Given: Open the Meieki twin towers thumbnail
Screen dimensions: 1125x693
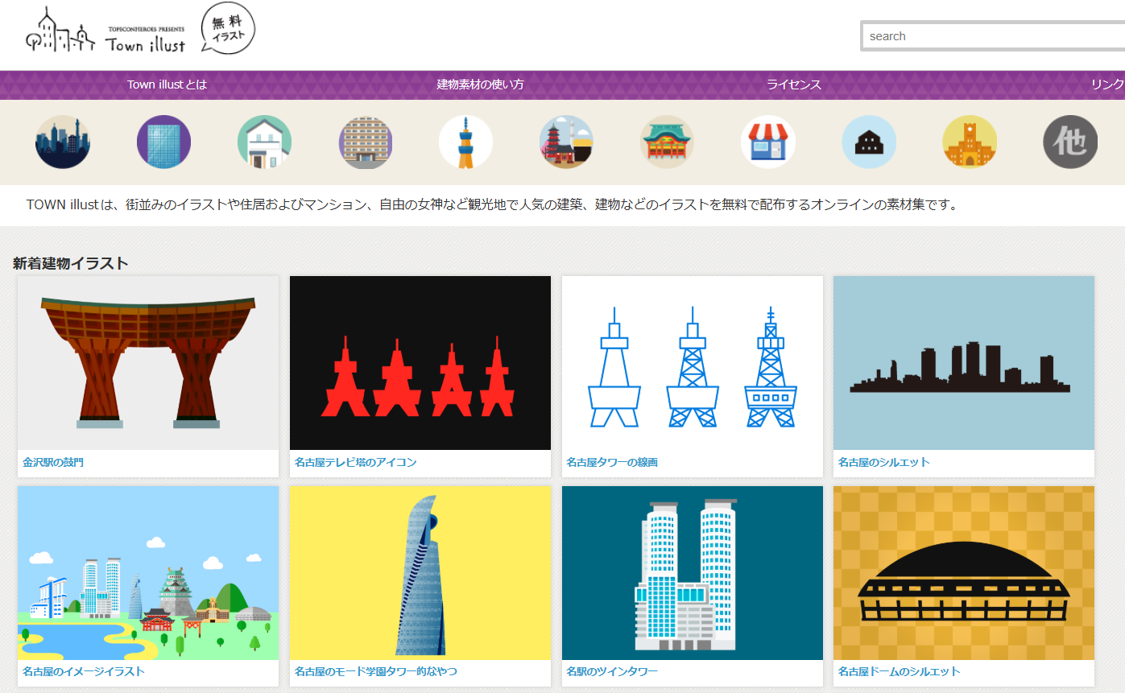Looking at the screenshot, I should click(693, 573).
